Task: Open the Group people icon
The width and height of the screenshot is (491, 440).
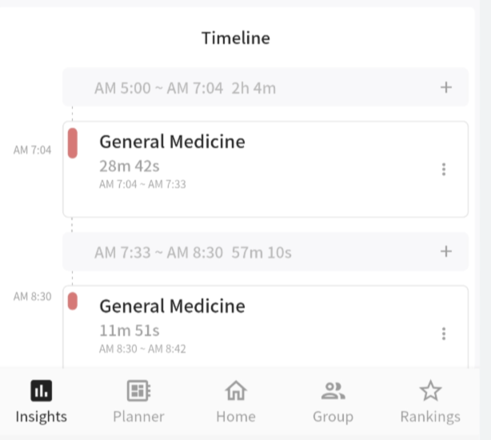Action: [333, 390]
